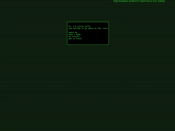Select the 'get in touch' link

pyautogui.click(x=75, y=38)
